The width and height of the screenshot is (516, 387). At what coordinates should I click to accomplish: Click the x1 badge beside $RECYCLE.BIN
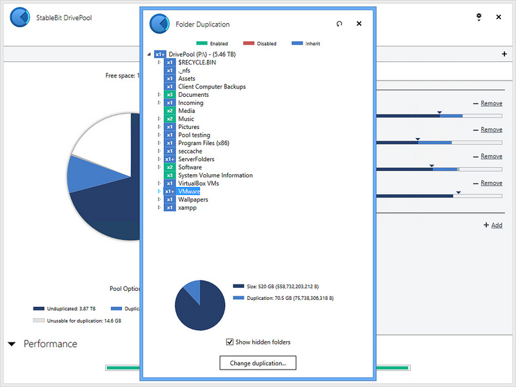pyautogui.click(x=170, y=62)
